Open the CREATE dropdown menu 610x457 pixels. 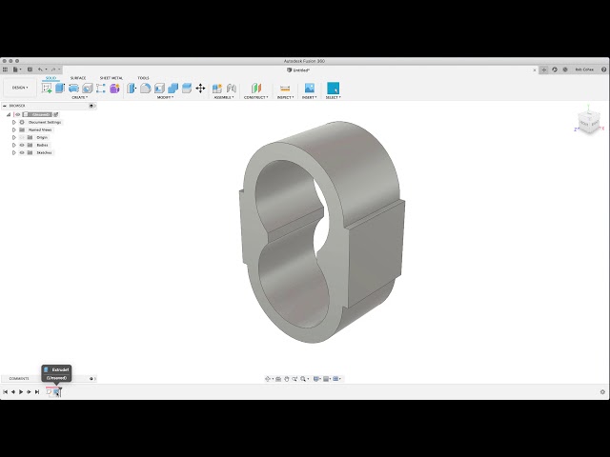79,97
